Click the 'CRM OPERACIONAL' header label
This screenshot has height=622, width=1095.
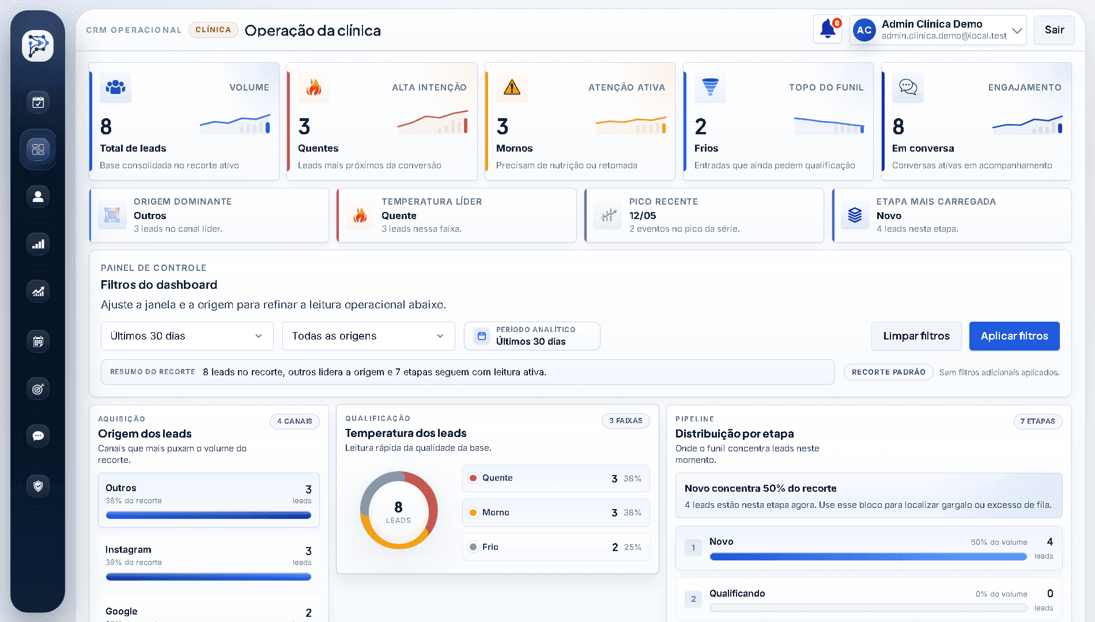coord(134,30)
